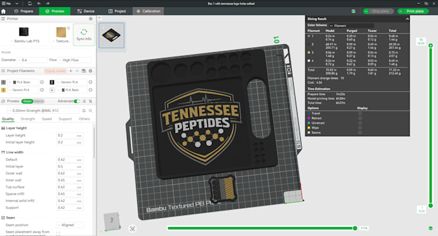
Task: Click the horizontal move slider handle
Action: [355, 228]
